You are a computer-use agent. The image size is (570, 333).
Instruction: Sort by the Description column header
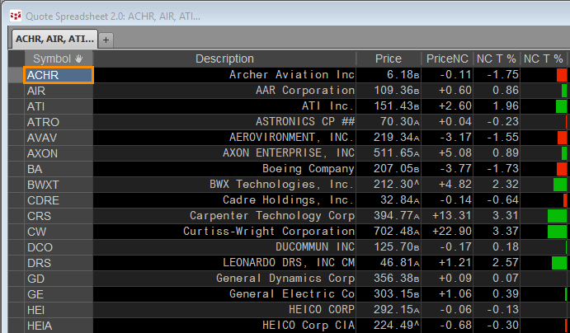coord(224,59)
